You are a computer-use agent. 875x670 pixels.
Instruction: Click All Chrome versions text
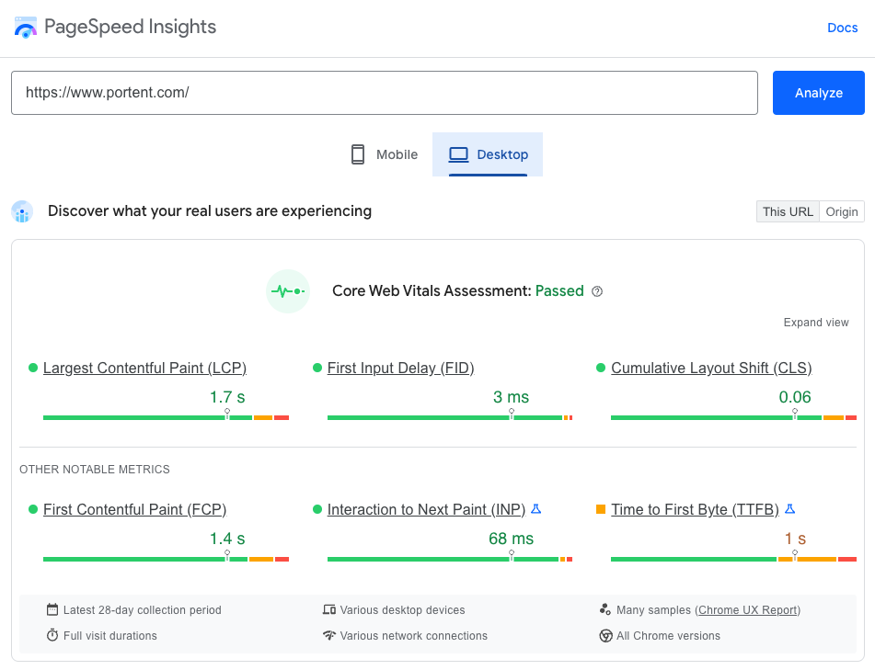pyautogui.click(x=668, y=635)
